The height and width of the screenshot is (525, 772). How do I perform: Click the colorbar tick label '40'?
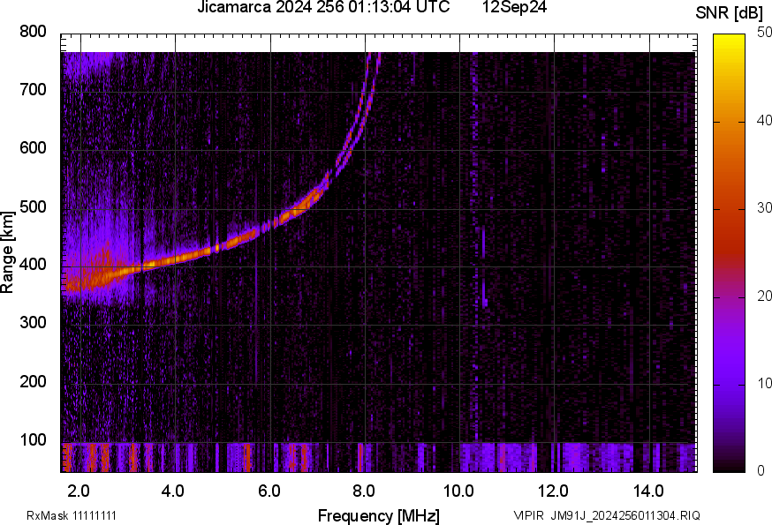tap(764, 120)
